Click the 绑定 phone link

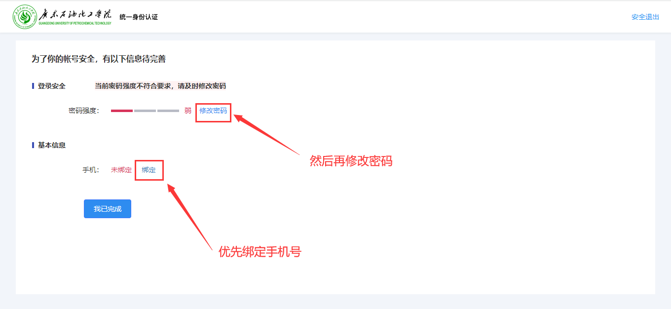pos(149,170)
